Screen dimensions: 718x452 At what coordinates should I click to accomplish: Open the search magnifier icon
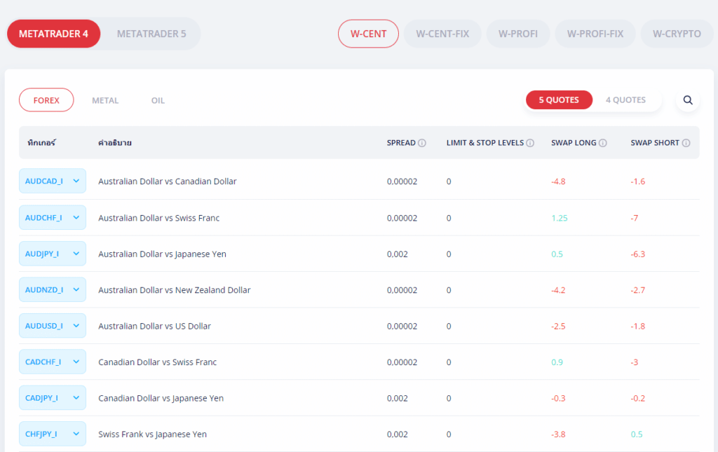click(687, 100)
